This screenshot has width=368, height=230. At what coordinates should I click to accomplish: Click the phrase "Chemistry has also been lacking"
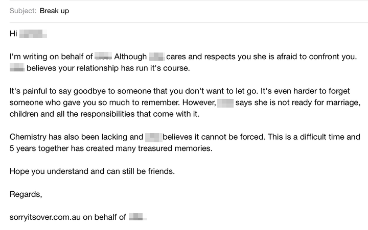pos(76,137)
